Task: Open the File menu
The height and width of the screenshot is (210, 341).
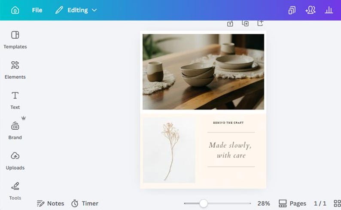Action: (x=37, y=10)
